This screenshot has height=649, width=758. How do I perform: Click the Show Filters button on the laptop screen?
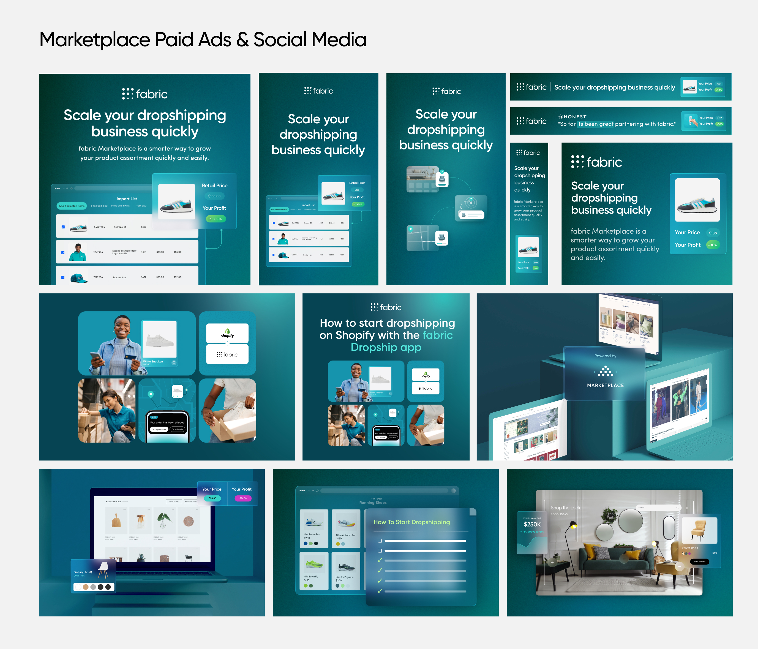[174, 501]
